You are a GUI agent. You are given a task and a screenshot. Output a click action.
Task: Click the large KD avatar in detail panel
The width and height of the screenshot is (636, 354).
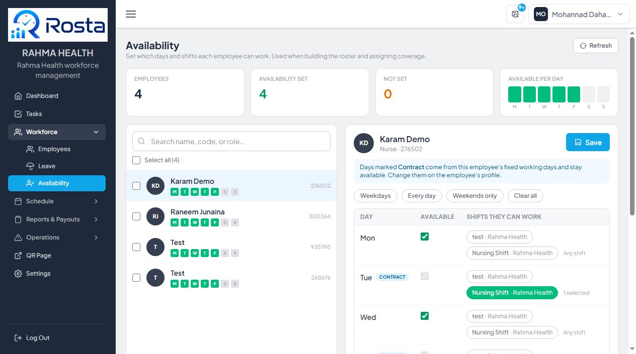[364, 143]
